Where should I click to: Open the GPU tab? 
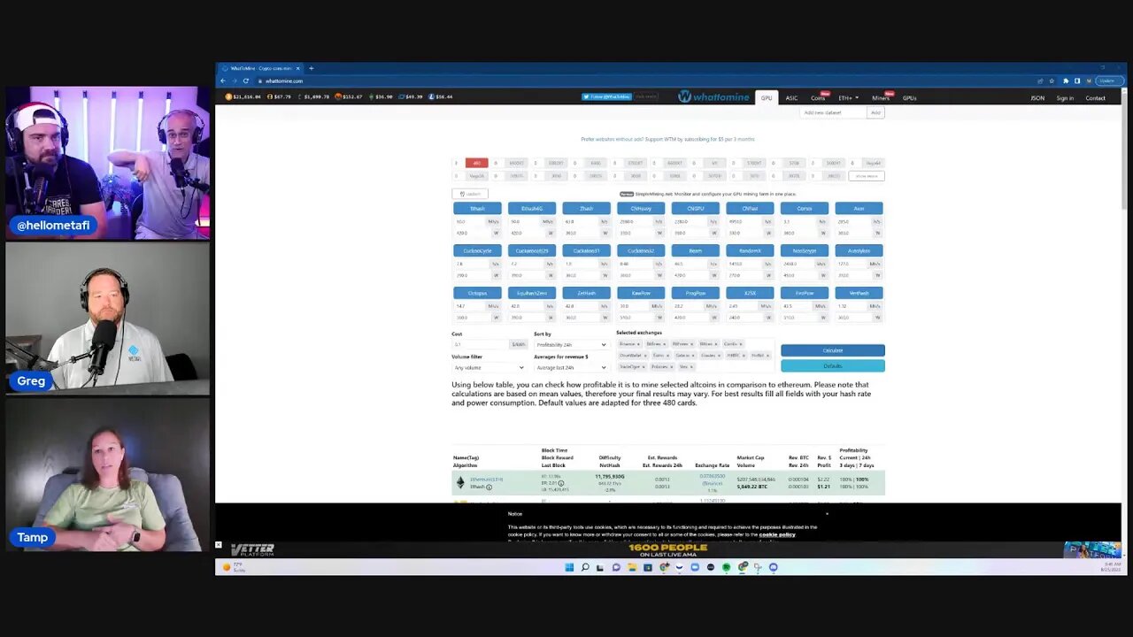click(767, 98)
